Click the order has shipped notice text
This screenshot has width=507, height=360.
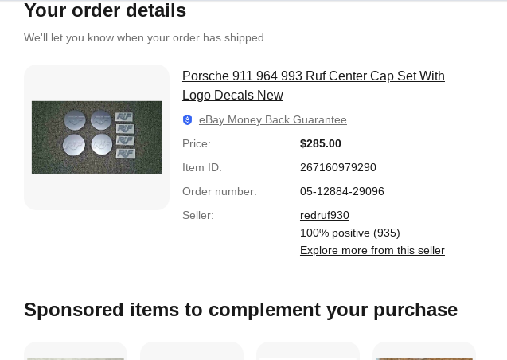(145, 37)
